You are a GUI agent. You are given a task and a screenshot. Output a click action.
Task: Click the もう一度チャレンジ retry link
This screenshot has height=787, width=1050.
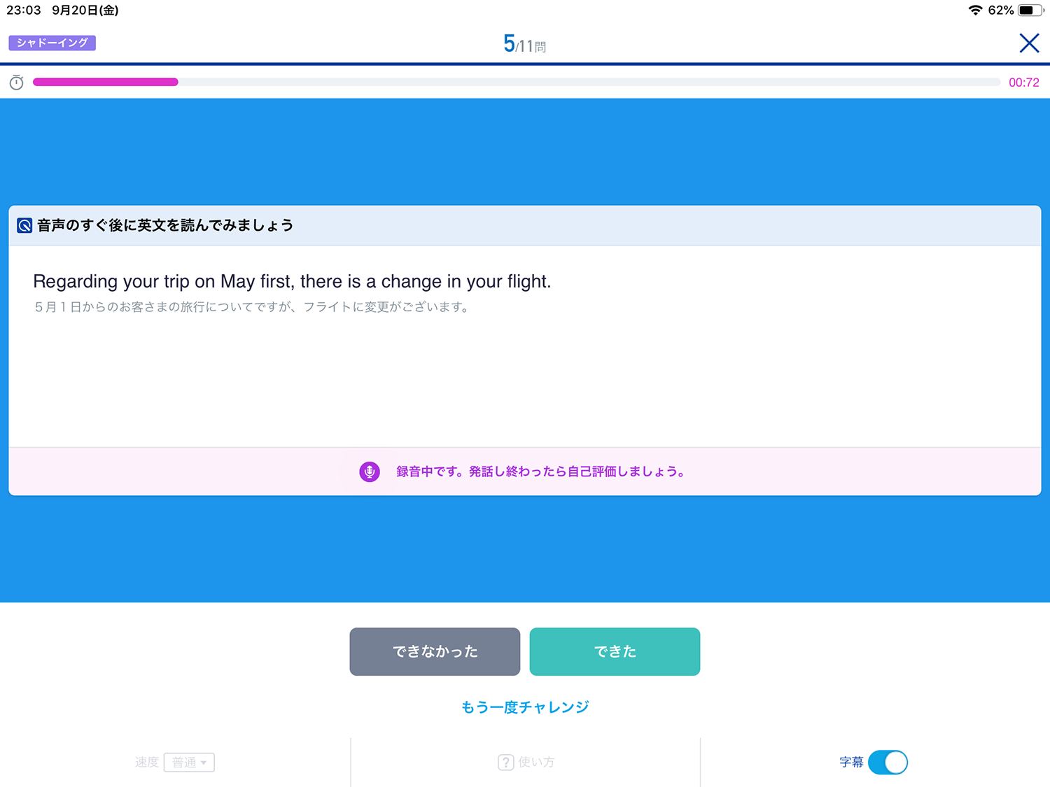[x=524, y=707]
